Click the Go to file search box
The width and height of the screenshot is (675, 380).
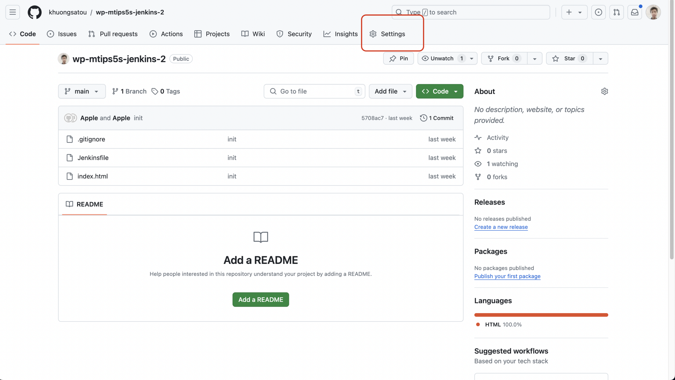(314, 91)
